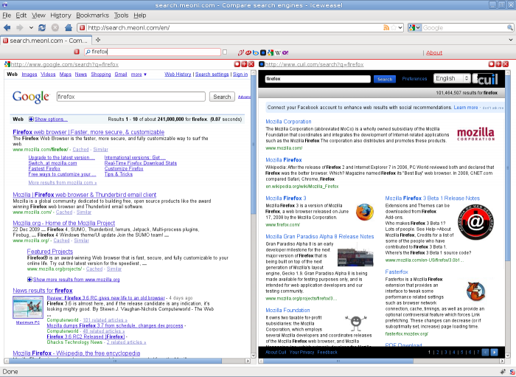Click the red plus button of Cuil pane

[x=498, y=64]
